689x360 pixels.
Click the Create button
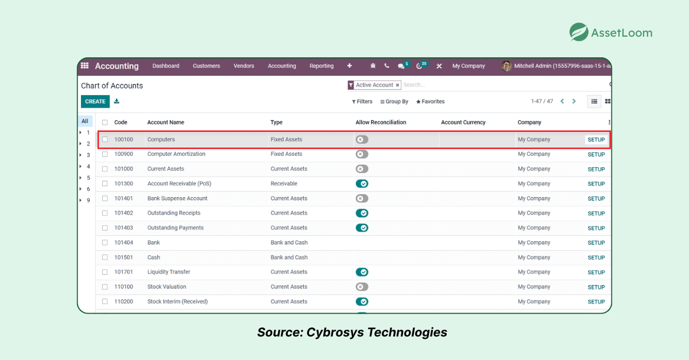[95, 101]
